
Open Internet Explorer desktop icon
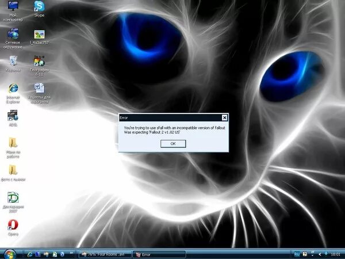tap(13, 93)
